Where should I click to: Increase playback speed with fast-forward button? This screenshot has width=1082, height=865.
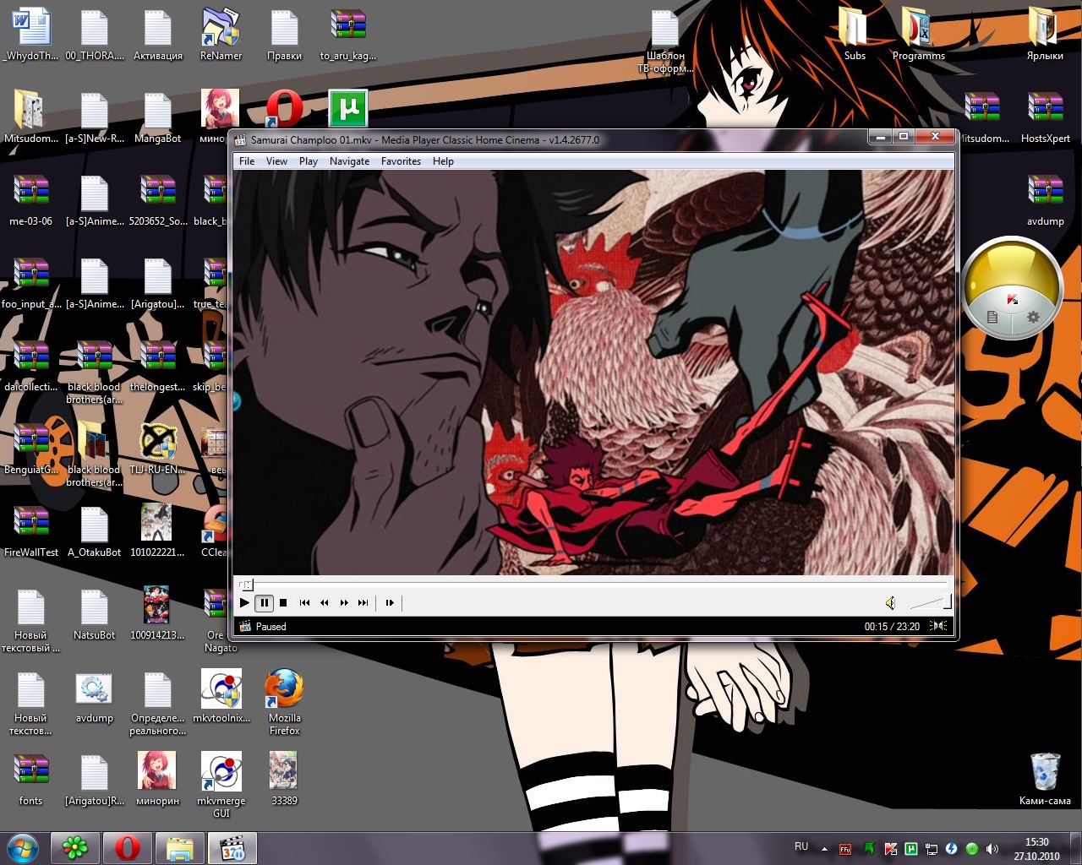pos(344,602)
